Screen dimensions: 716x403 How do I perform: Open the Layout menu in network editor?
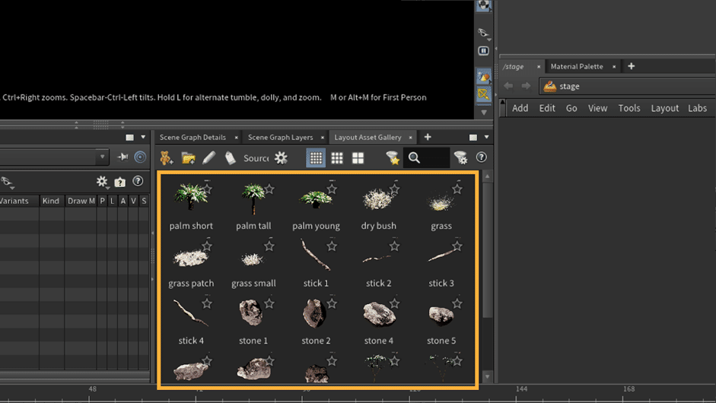[664, 108]
